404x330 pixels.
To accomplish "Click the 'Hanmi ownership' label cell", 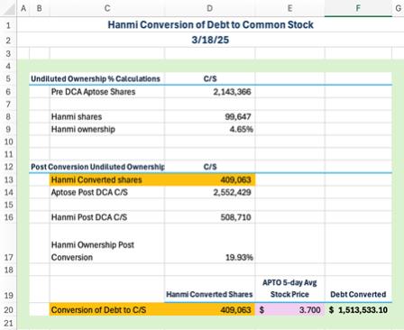I will click(x=107, y=130).
